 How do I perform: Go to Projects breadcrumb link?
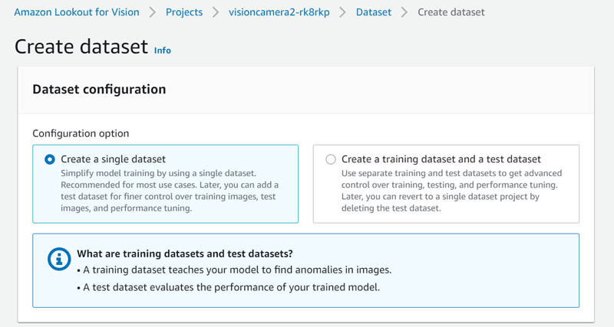point(184,12)
